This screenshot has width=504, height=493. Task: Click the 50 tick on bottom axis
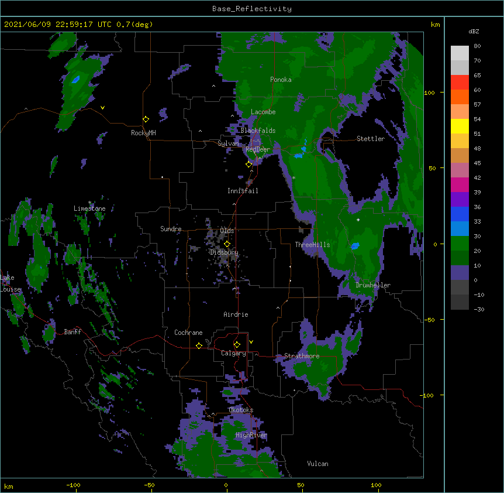tap(301, 485)
